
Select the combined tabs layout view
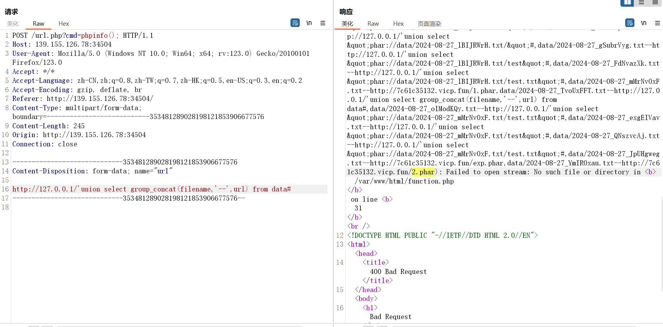pyautogui.click(x=655, y=3)
